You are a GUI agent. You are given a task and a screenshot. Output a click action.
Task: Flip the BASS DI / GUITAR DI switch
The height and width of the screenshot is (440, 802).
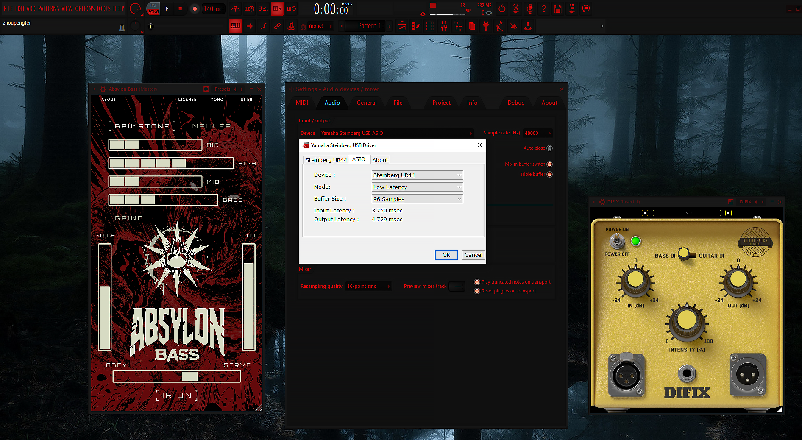pos(686,254)
